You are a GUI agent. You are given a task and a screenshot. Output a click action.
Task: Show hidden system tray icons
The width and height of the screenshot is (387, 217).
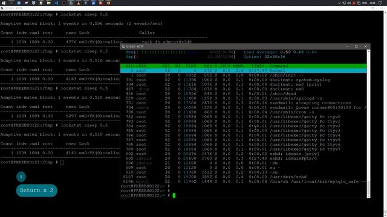339,3
